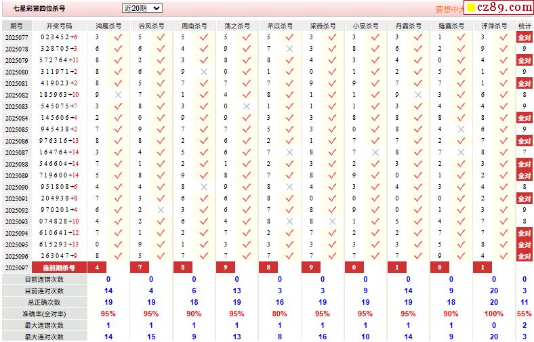This screenshot has height=342, width=534.
Task: Click the check mark for 丹霞杀号 in row 2025091
Action: coord(418,198)
